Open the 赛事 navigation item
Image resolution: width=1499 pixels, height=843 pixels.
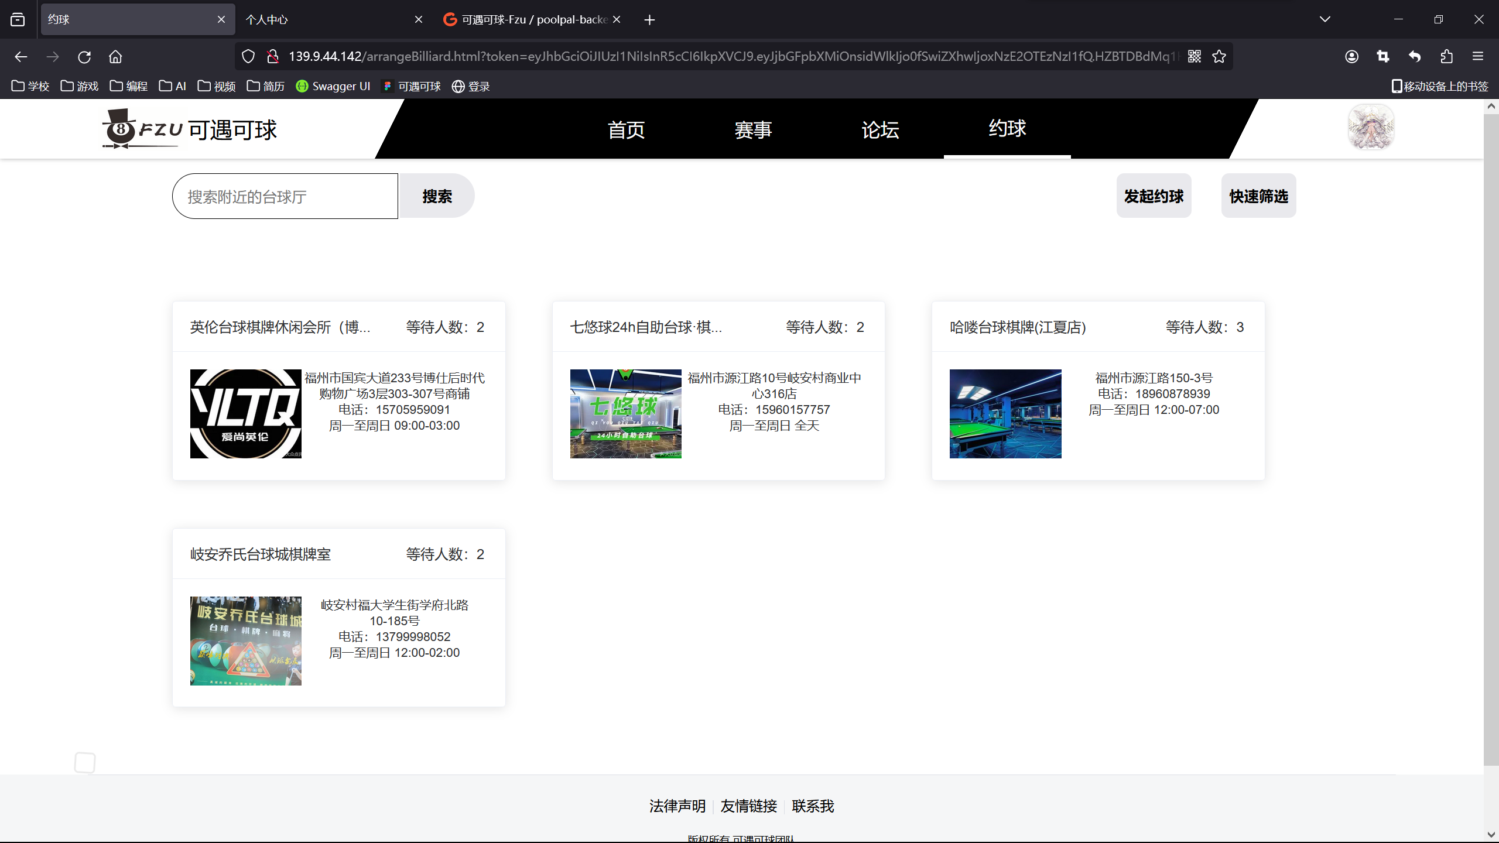(753, 129)
